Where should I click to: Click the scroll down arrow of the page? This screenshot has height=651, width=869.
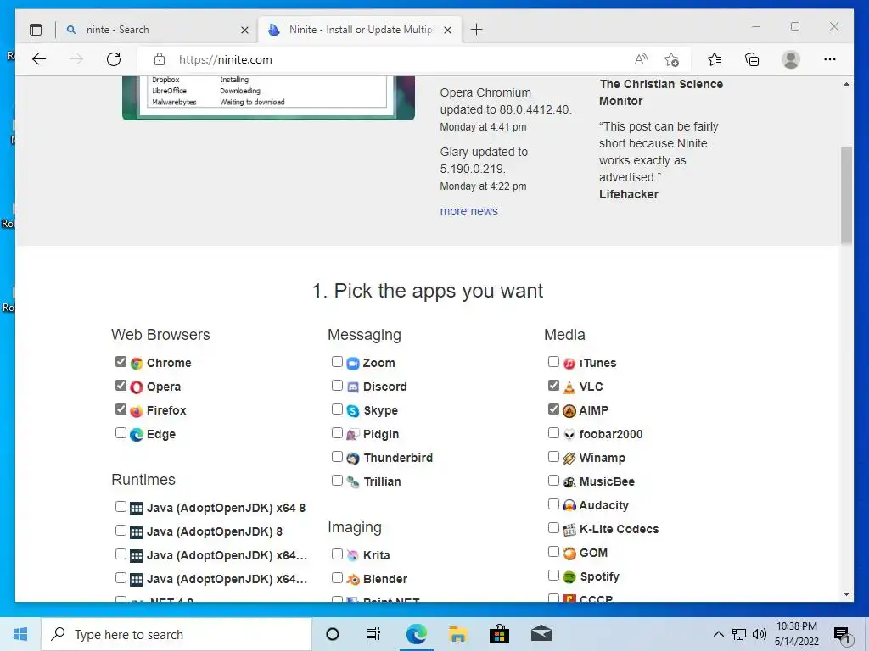pos(846,594)
